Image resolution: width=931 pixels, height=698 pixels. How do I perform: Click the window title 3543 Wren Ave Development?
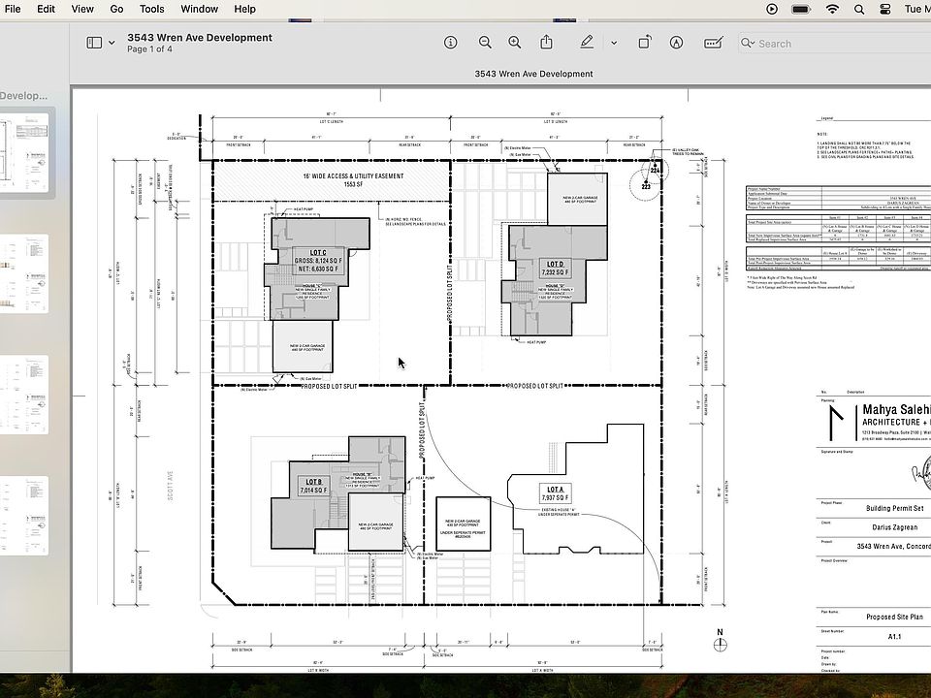tap(200, 38)
